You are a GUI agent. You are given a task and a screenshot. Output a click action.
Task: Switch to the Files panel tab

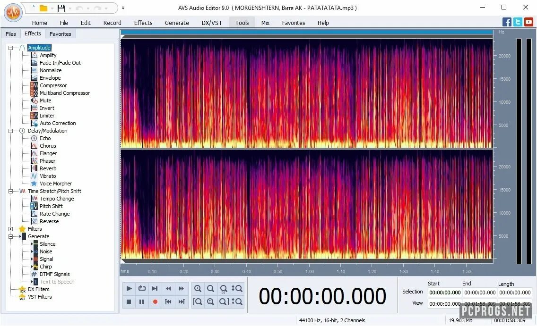(x=10, y=34)
